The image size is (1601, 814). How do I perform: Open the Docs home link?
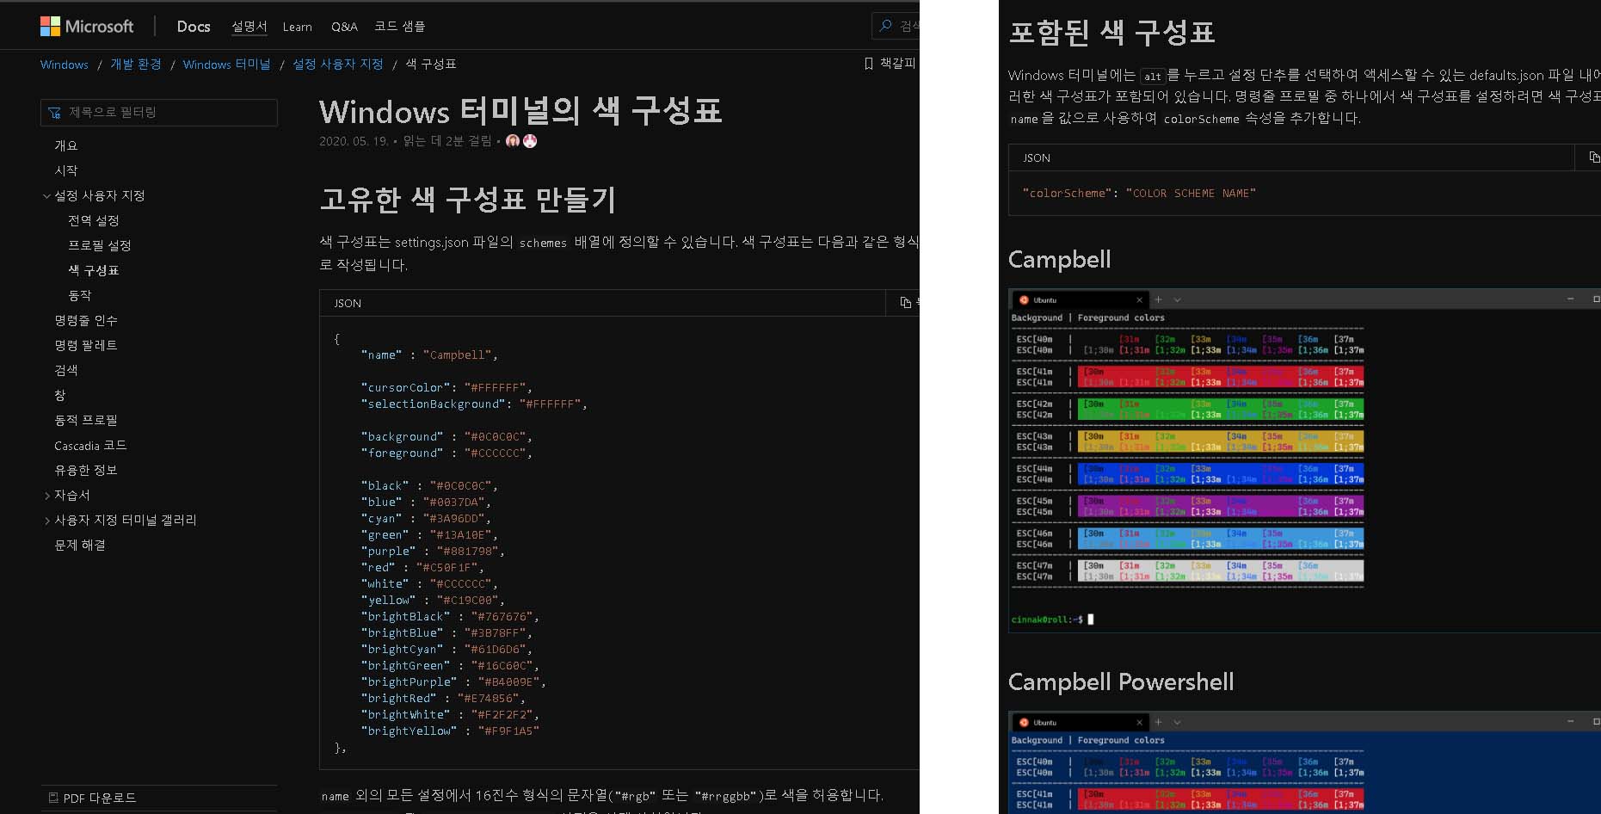194,27
